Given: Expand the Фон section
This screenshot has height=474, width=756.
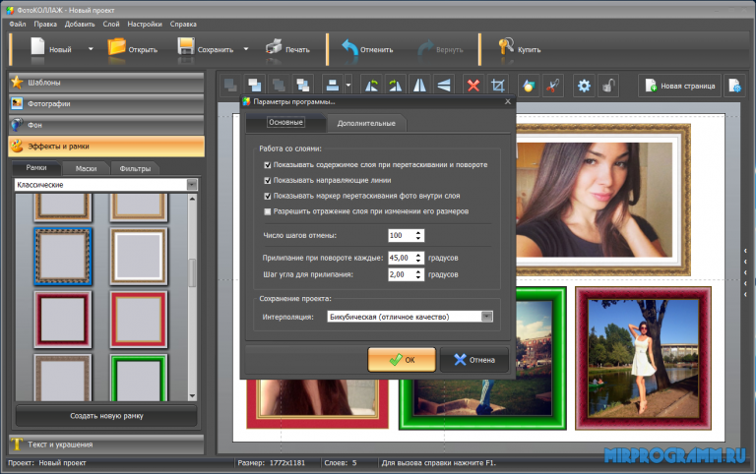Looking at the screenshot, I should tap(106, 125).
